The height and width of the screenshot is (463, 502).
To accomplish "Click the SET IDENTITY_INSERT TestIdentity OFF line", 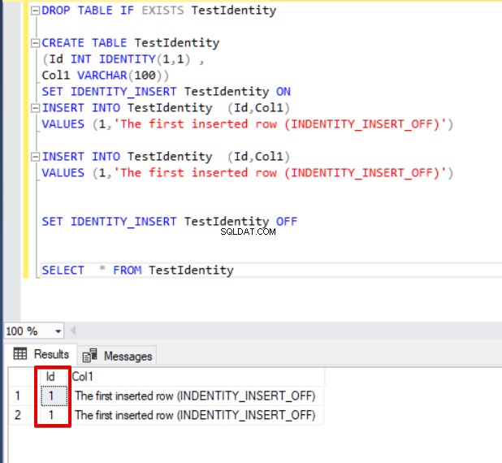I will [169, 222].
